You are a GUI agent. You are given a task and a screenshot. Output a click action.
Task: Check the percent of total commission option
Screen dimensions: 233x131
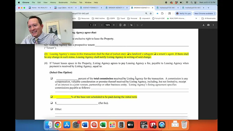pyautogui.click(x=51, y=78)
